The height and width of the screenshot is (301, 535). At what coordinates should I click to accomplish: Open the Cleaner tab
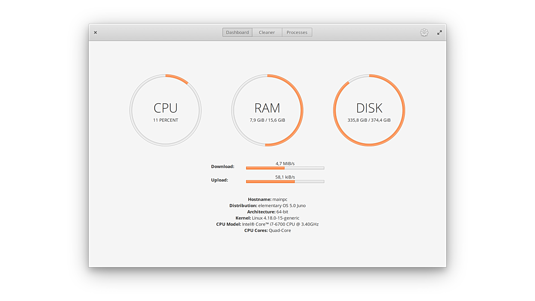pos(267,33)
